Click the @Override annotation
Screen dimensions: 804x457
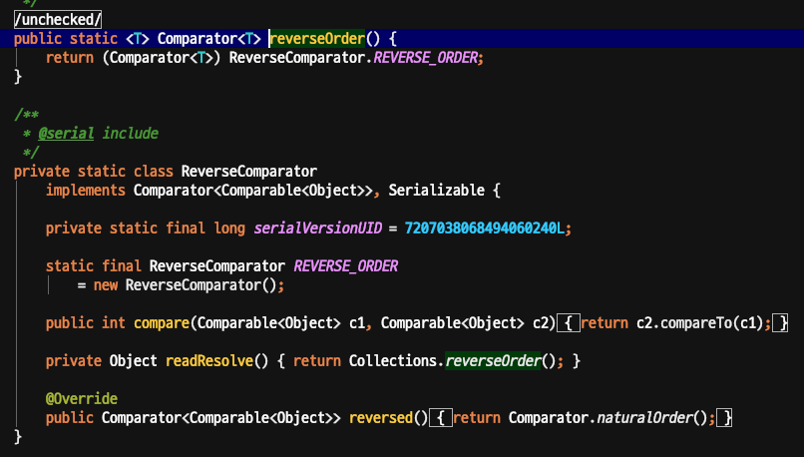[82, 399]
